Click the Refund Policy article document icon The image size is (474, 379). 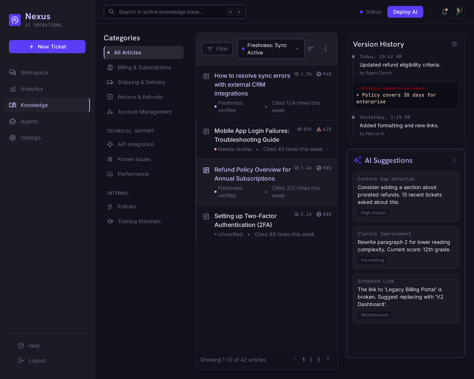coord(206,170)
